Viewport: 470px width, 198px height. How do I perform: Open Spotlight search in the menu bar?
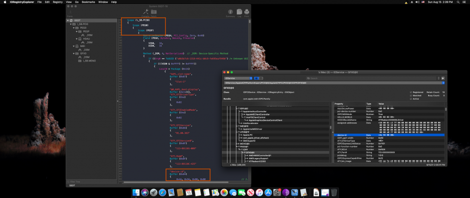[x=458, y=2]
